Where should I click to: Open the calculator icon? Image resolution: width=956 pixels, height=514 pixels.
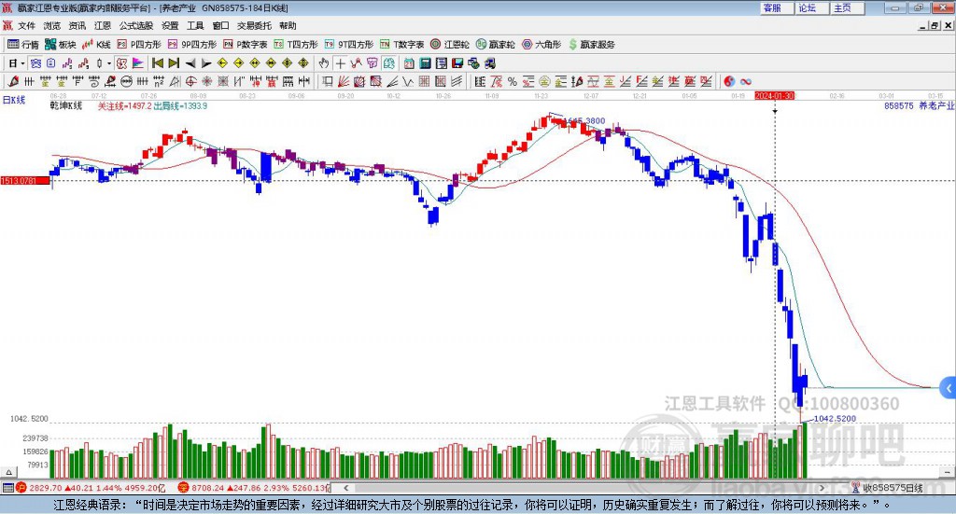point(425,63)
